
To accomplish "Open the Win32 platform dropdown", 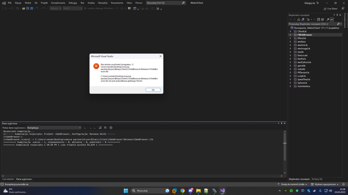I will (72, 8).
